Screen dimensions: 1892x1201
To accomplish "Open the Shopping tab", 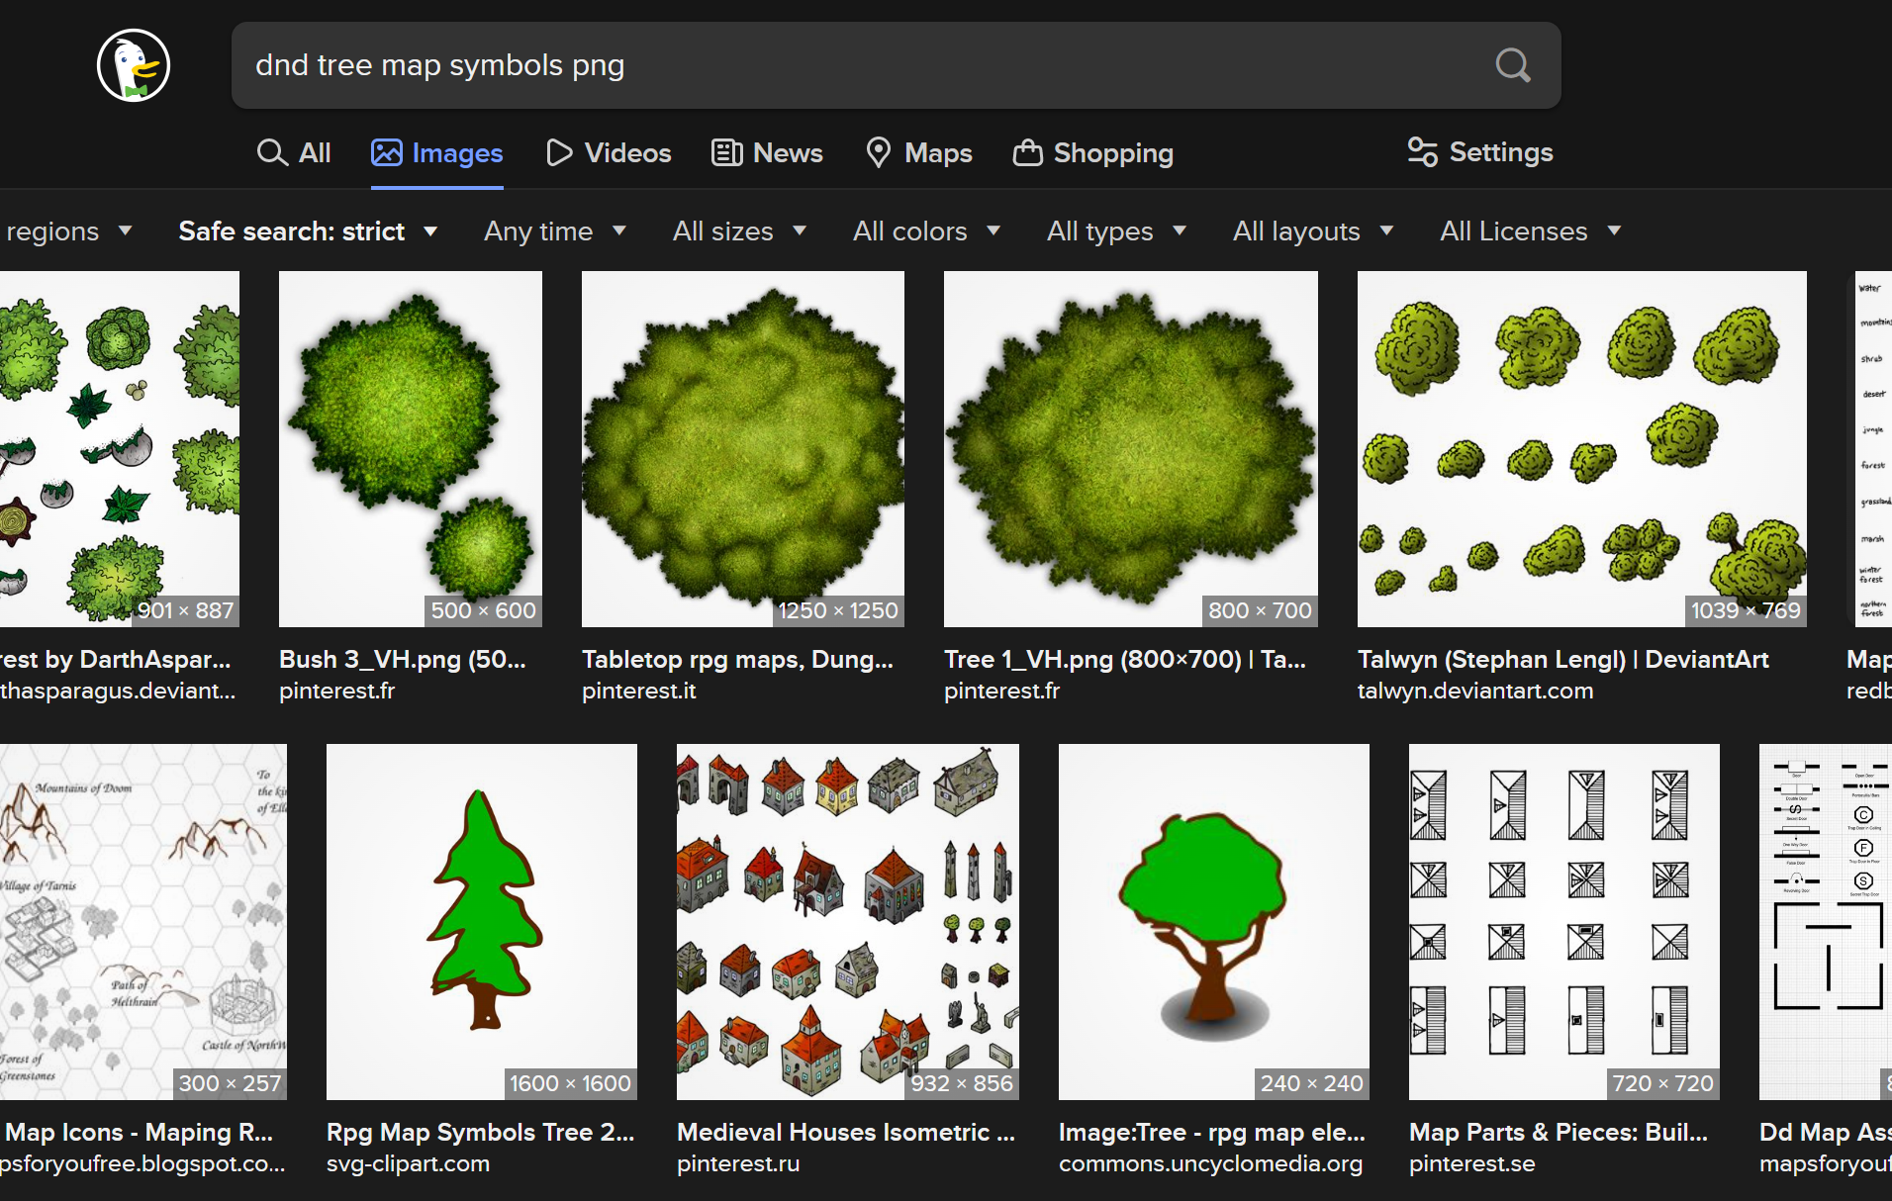I will 1093,152.
